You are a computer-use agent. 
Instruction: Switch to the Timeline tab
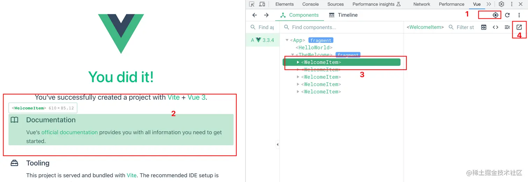[343, 15]
